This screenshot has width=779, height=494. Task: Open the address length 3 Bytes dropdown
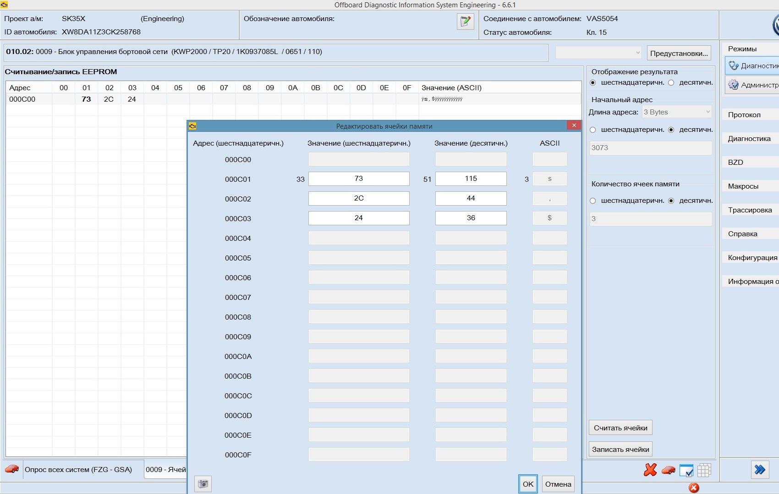pyautogui.click(x=677, y=112)
